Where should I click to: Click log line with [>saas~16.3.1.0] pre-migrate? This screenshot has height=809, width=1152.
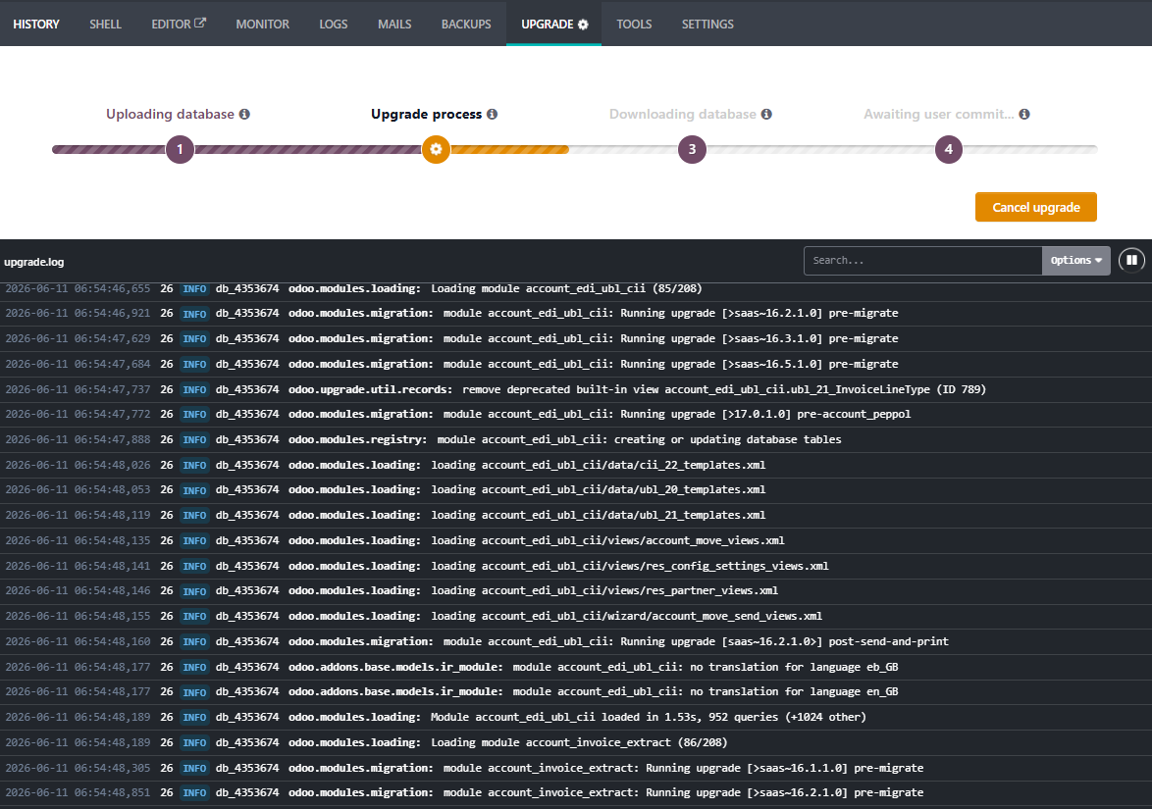tap(576, 338)
